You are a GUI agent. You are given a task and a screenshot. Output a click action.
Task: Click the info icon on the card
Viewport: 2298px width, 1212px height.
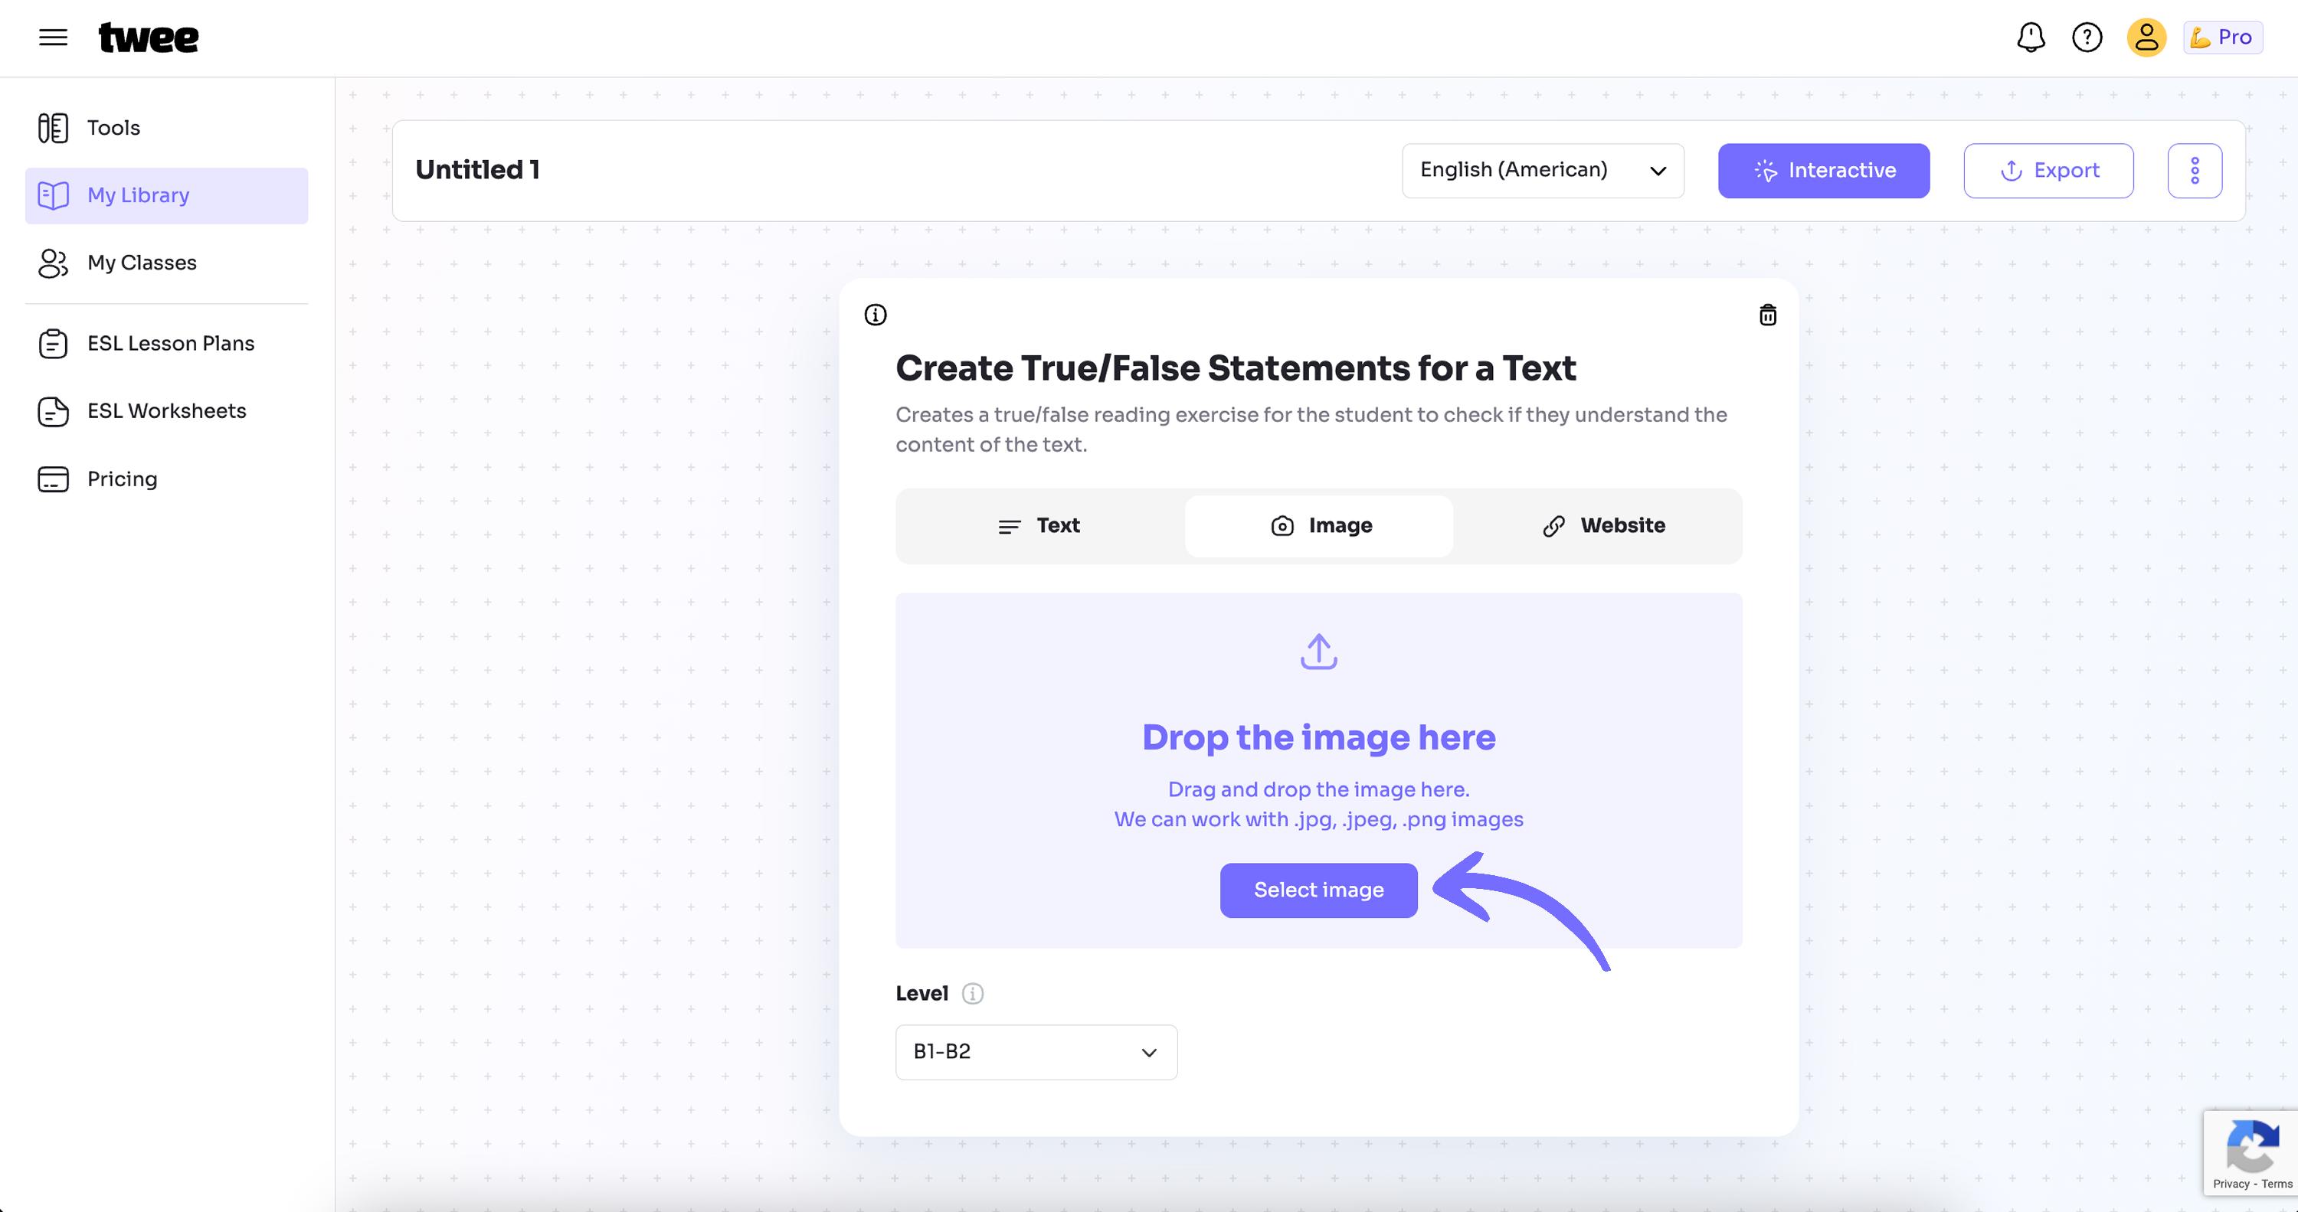875,315
